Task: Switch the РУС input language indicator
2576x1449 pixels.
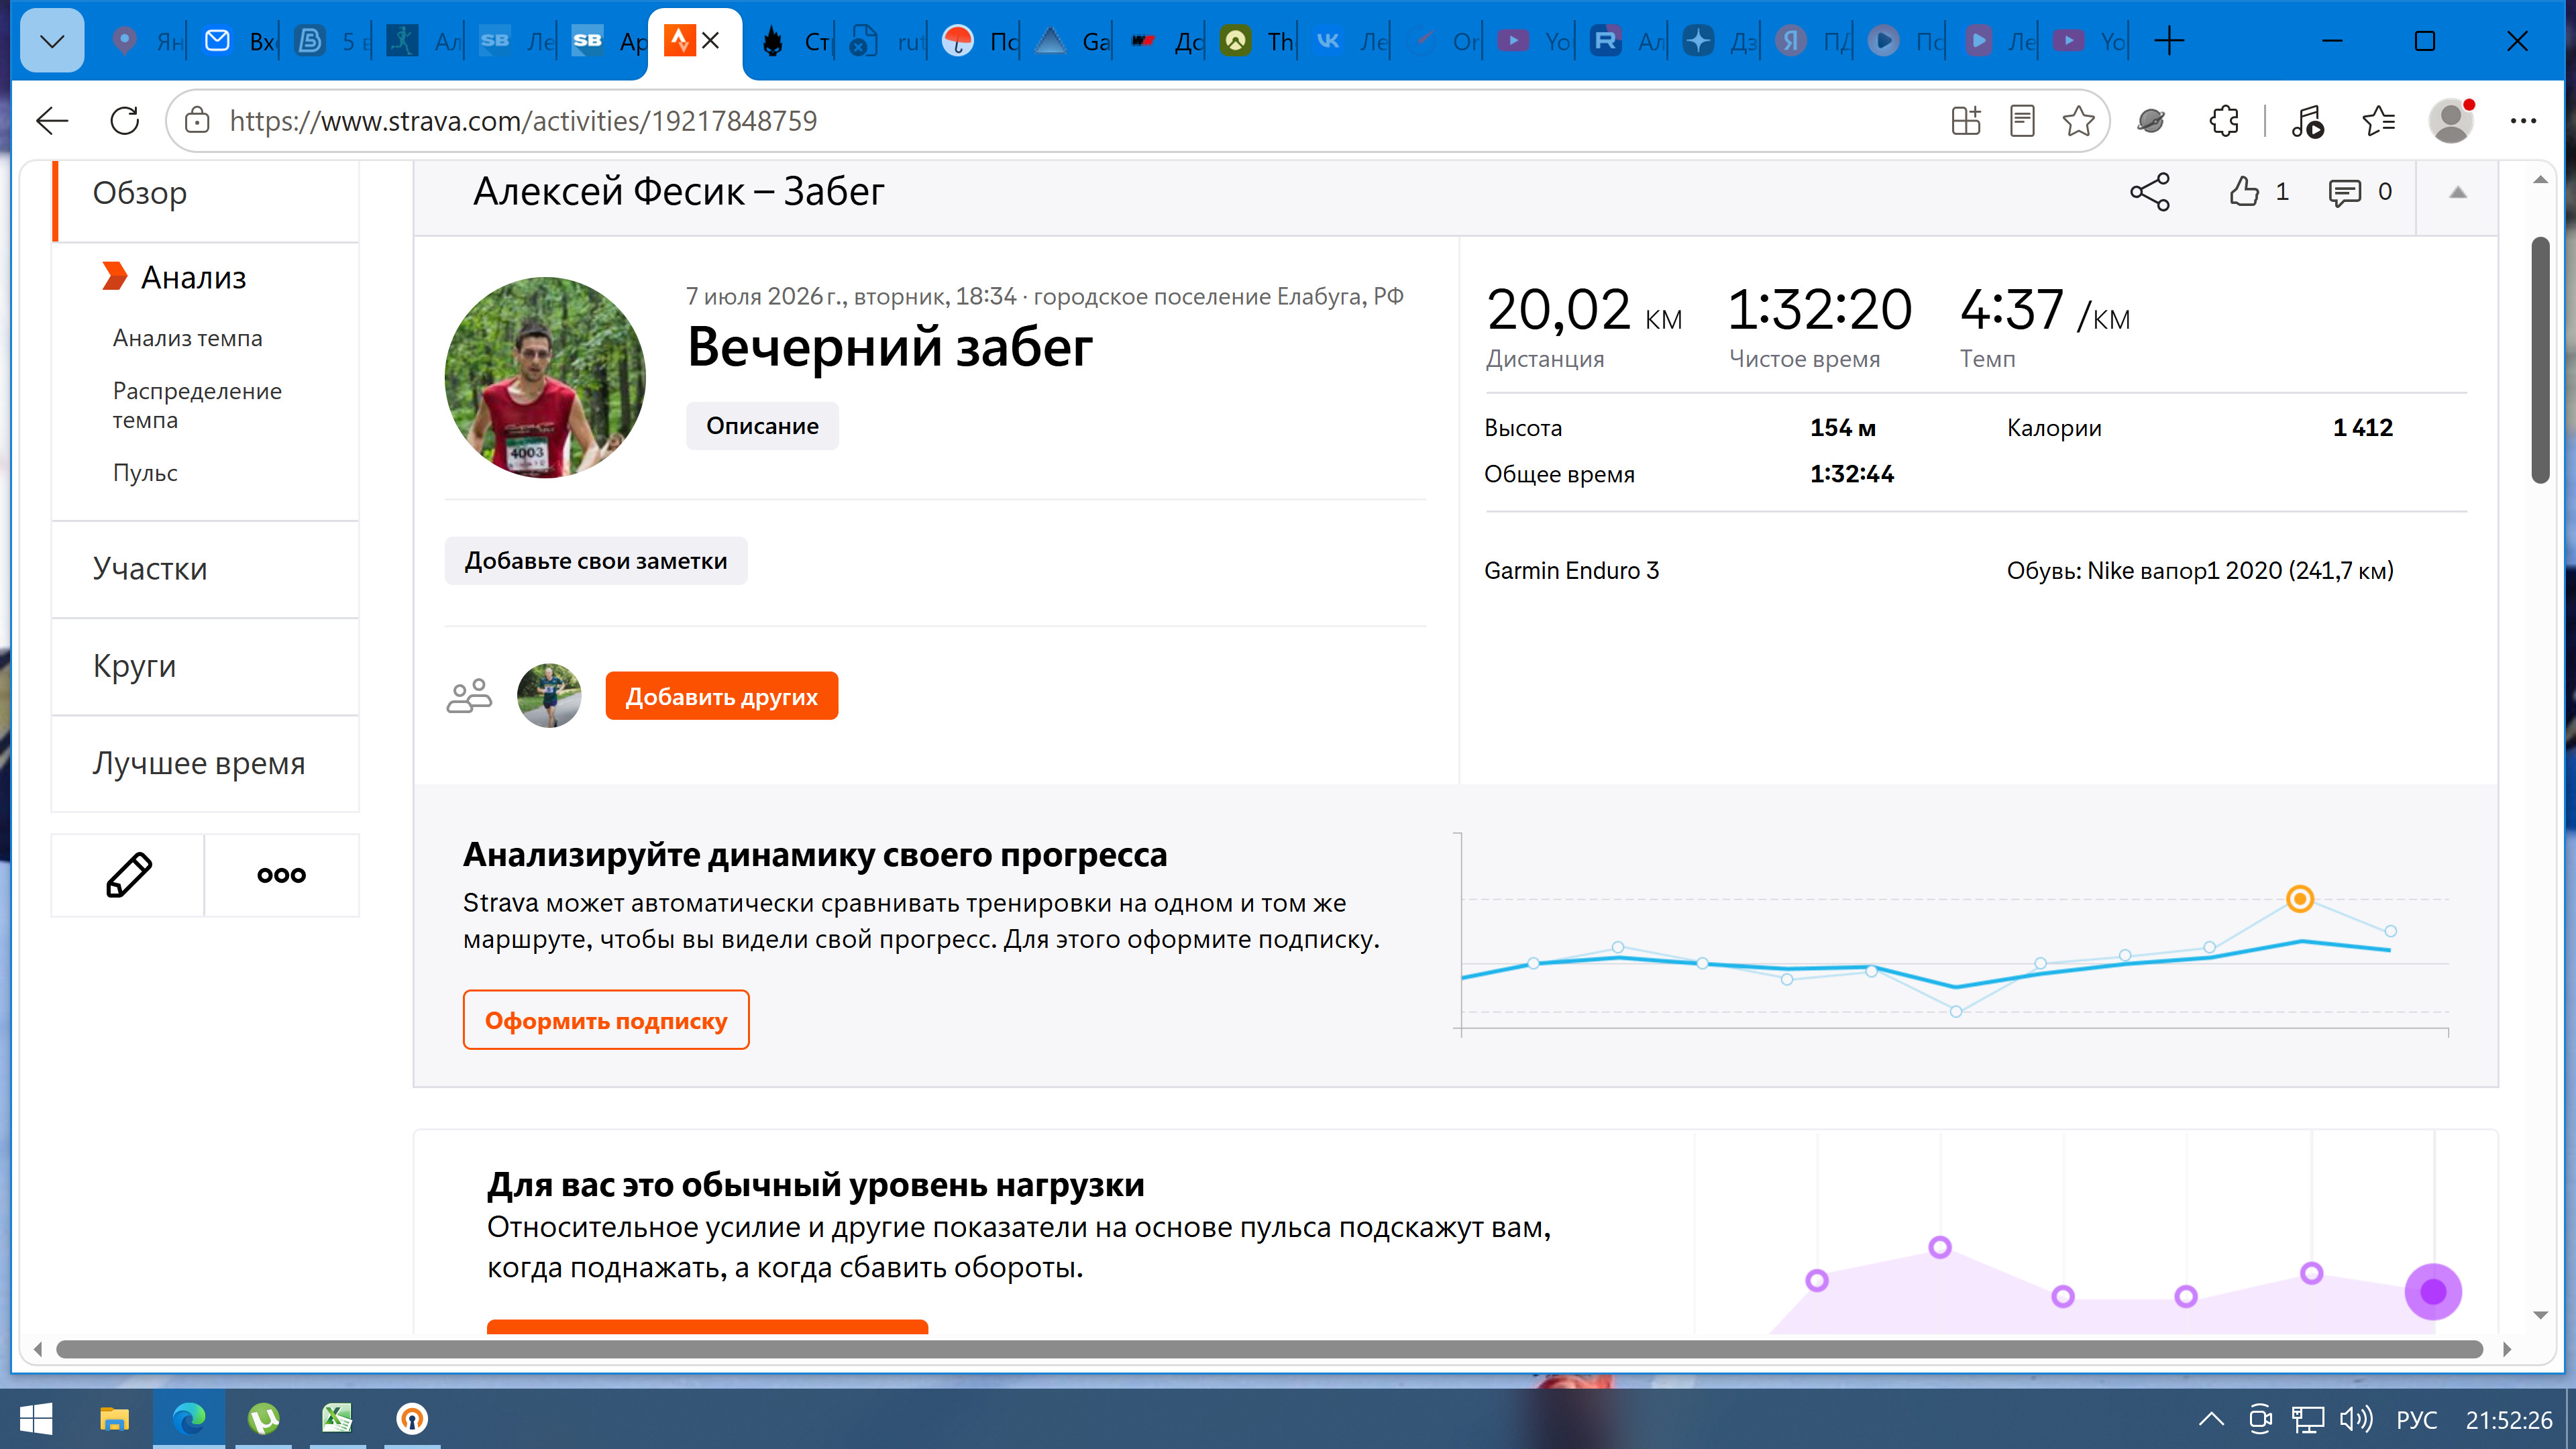Action: click(x=2416, y=1420)
